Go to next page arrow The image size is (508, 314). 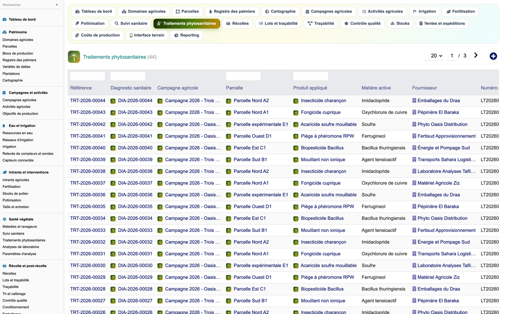(x=476, y=55)
